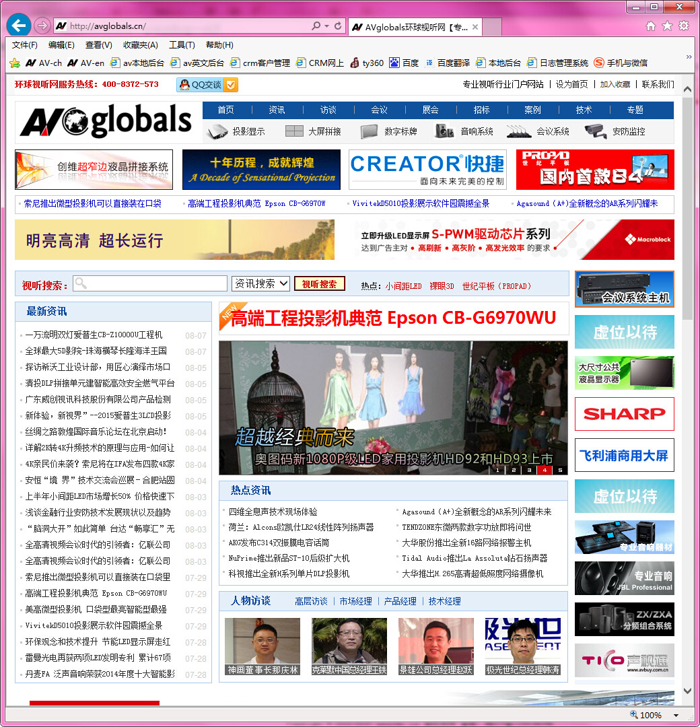The width and height of the screenshot is (700, 727).
Task: Open the zoom level dropdown arrow
Action: coord(676,716)
